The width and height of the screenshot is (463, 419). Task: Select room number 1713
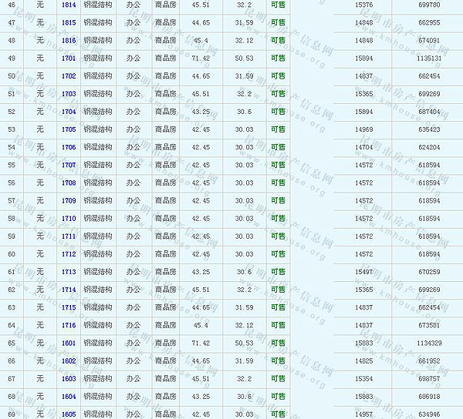(x=69, y=272)
